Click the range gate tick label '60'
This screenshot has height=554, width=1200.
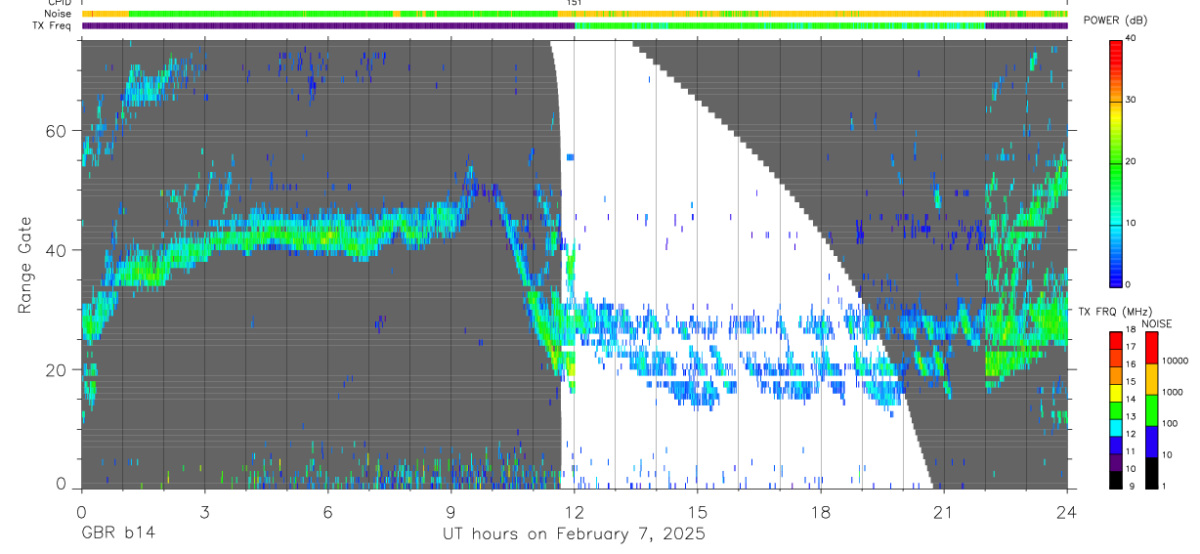(x=56, y=131)
